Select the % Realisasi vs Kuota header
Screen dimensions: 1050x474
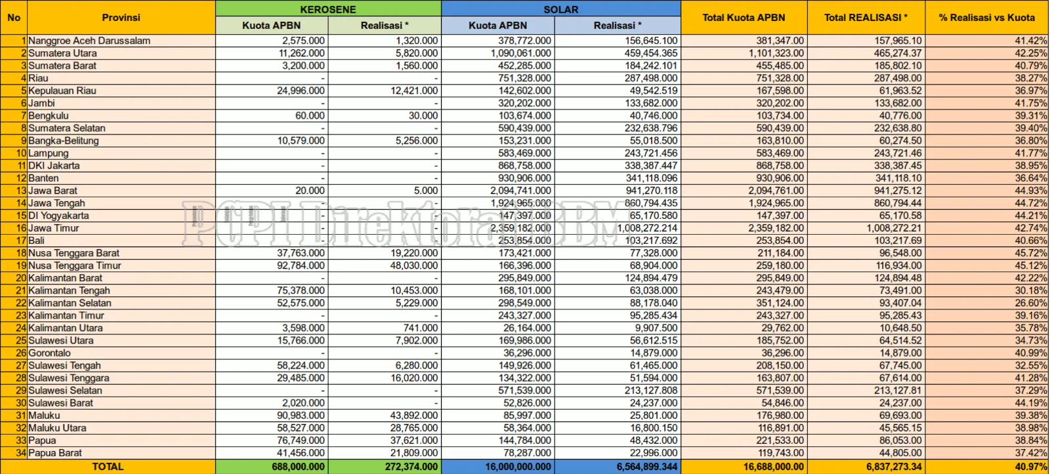click(x=986, y=18)
